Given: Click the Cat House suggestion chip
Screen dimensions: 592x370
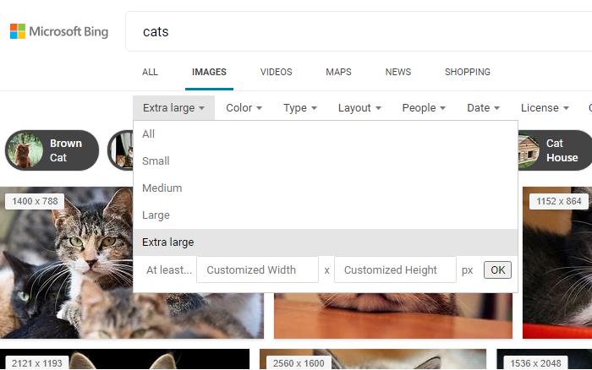Looking at the screenshot, I should click(x=555, y=150).
